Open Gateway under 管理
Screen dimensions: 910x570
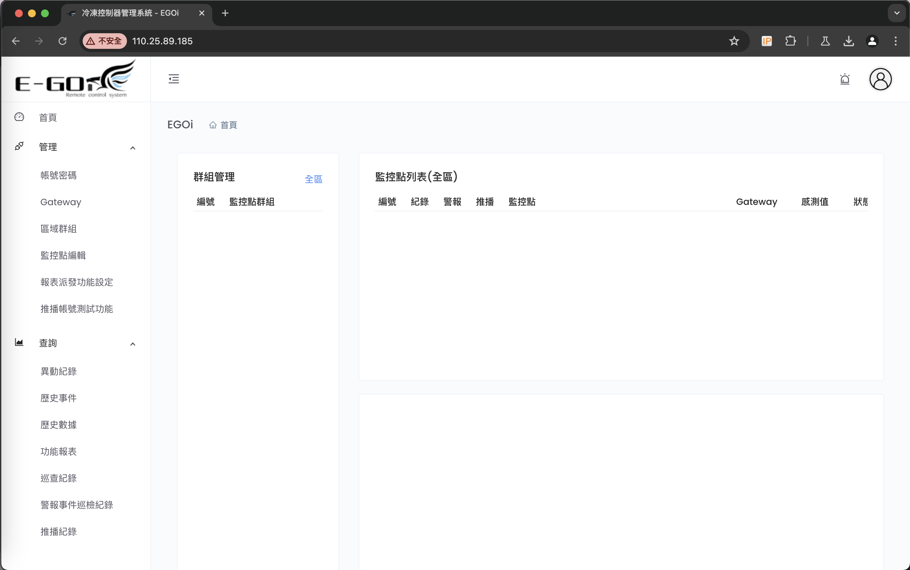61,202
